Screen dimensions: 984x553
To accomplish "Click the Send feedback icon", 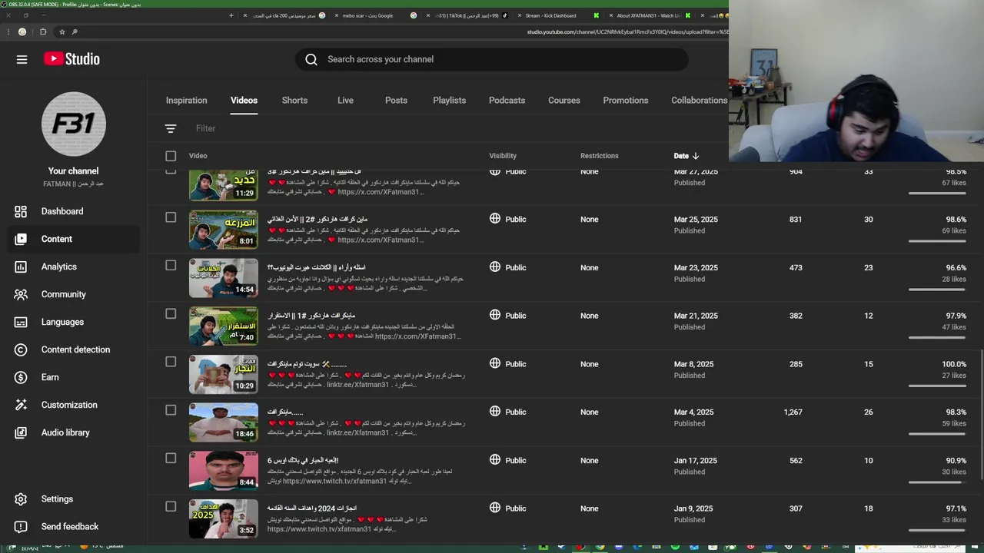I will point(21,527).
